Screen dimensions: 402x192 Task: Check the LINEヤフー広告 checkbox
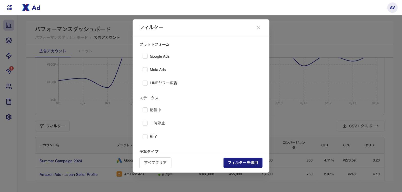145,83
